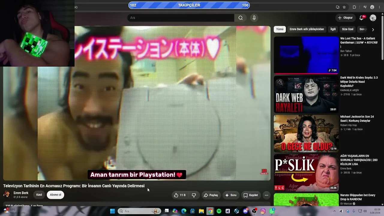384x216 pixels.
Task: Click the Ben Talbot channel name
Action: pyautogui.click(x=346, y=51)
